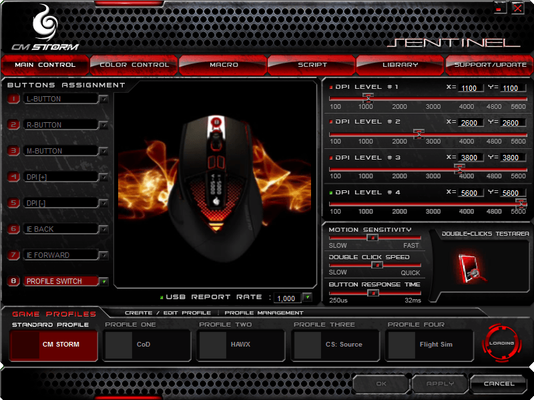Open the M-BUTTON assignment dropdown
534x400 pixels.
[x=103, y=151]
